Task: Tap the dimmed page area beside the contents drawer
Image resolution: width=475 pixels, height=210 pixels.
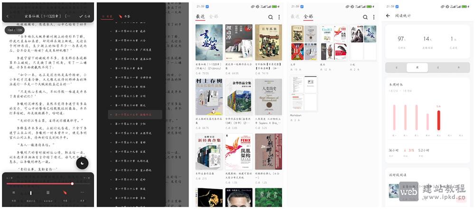Action: click(177, 105)
